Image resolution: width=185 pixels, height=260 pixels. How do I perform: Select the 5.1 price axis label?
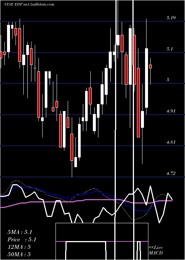170,49
